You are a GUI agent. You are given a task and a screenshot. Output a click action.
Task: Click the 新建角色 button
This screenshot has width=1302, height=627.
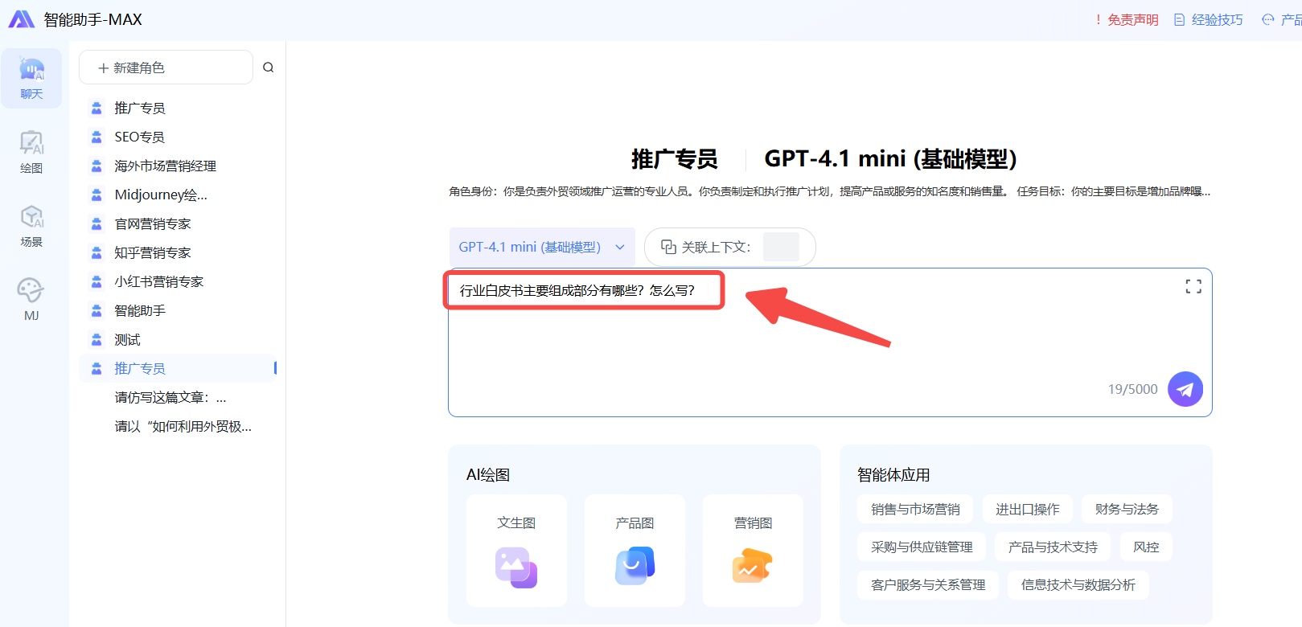coord(166,68)
